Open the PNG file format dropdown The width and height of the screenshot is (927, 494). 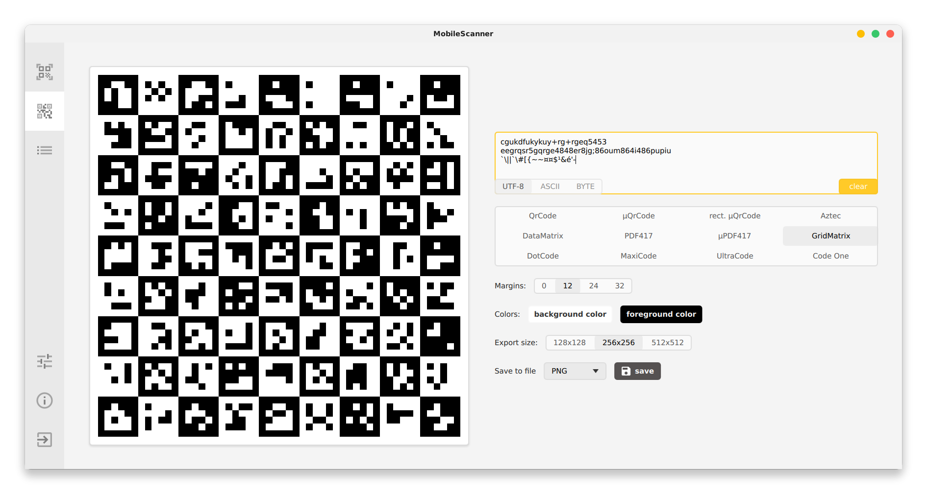coord(575,371)
